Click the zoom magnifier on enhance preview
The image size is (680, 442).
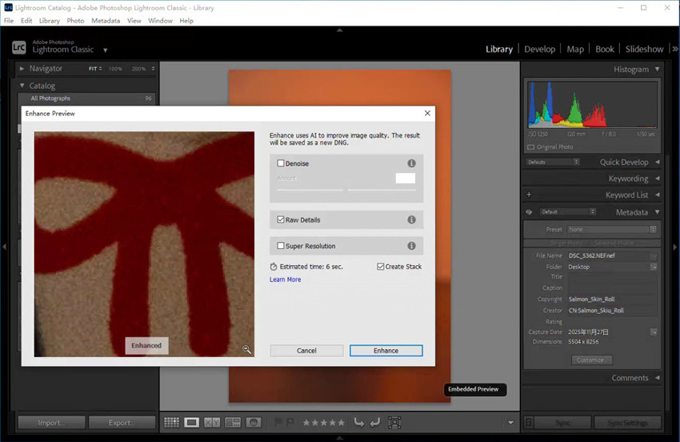[246, 349]
